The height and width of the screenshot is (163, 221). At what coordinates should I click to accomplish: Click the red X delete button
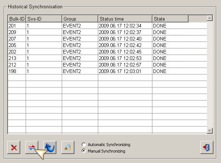(x=14, y=147)
